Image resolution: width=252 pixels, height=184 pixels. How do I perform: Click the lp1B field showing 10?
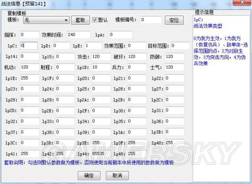coord(101,67)
